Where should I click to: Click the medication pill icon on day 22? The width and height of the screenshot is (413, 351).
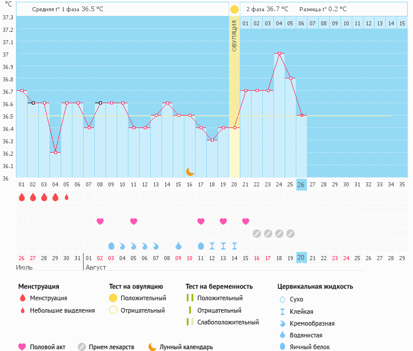pyautogui.click(x=257, y=234)
